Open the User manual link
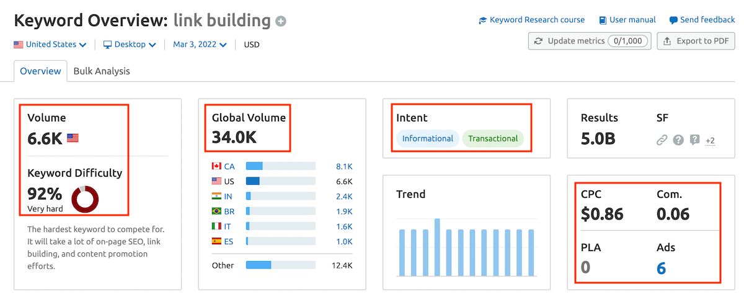The height and width of the screenshot is (297, 744). coord(627,20)
